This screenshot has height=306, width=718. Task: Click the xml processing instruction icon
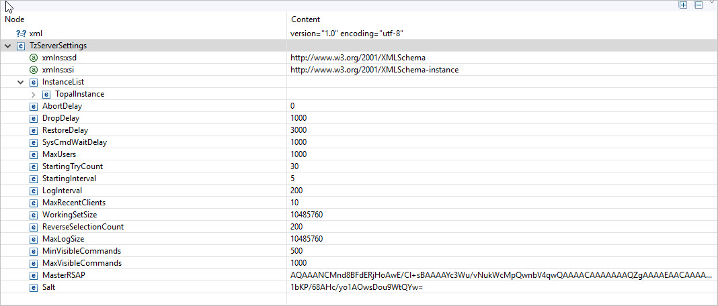(x=21, y=34)
